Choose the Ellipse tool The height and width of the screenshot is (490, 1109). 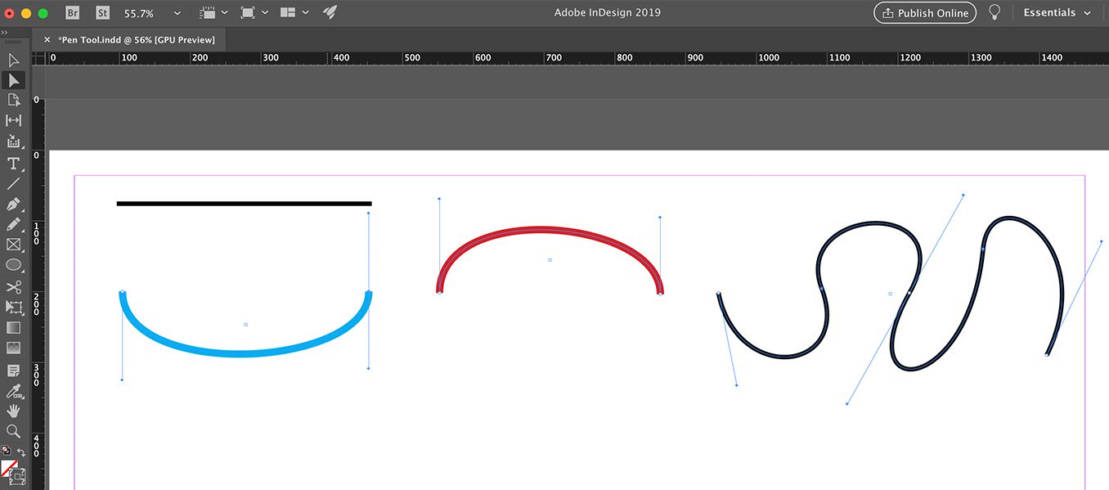[13, 265]
